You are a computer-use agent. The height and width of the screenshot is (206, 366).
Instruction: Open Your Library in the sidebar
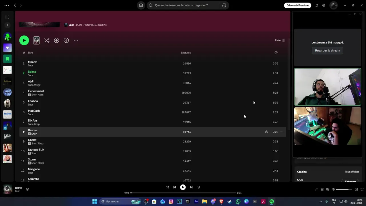coord(7,17)
